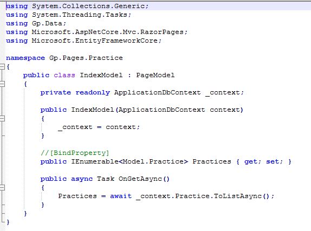Screen dimensions: 311x231
Task: Click the get accessor keyword
Action: tap(251, 161)
